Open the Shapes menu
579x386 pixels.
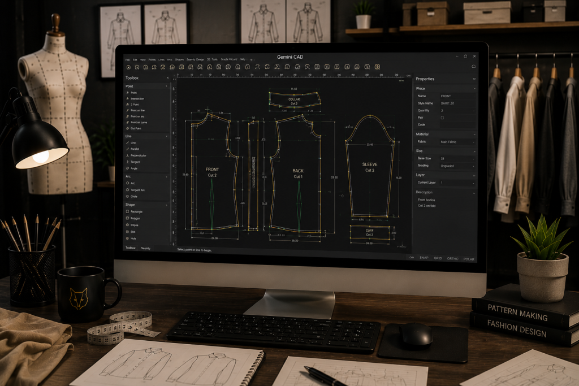pos(179,59)
